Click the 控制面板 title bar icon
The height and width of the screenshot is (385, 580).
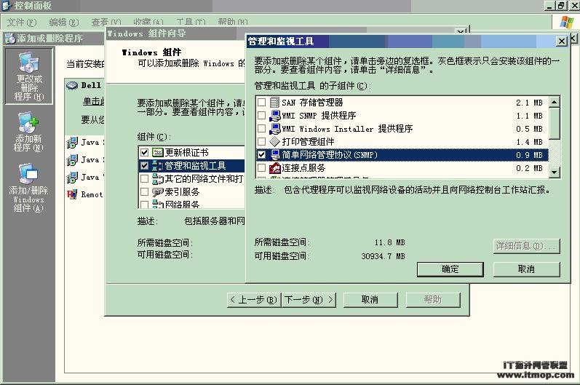tap(7, 6)
